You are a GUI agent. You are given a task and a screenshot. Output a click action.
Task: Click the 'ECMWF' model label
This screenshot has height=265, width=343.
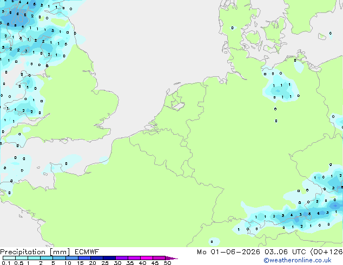pyautogui.click(x=87, y=252)
